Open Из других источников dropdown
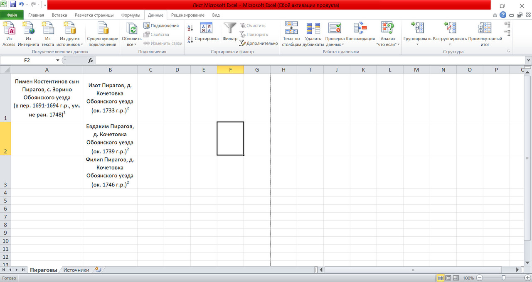The image size is (532, 282). pyautogui.click(x=69, y=34)
